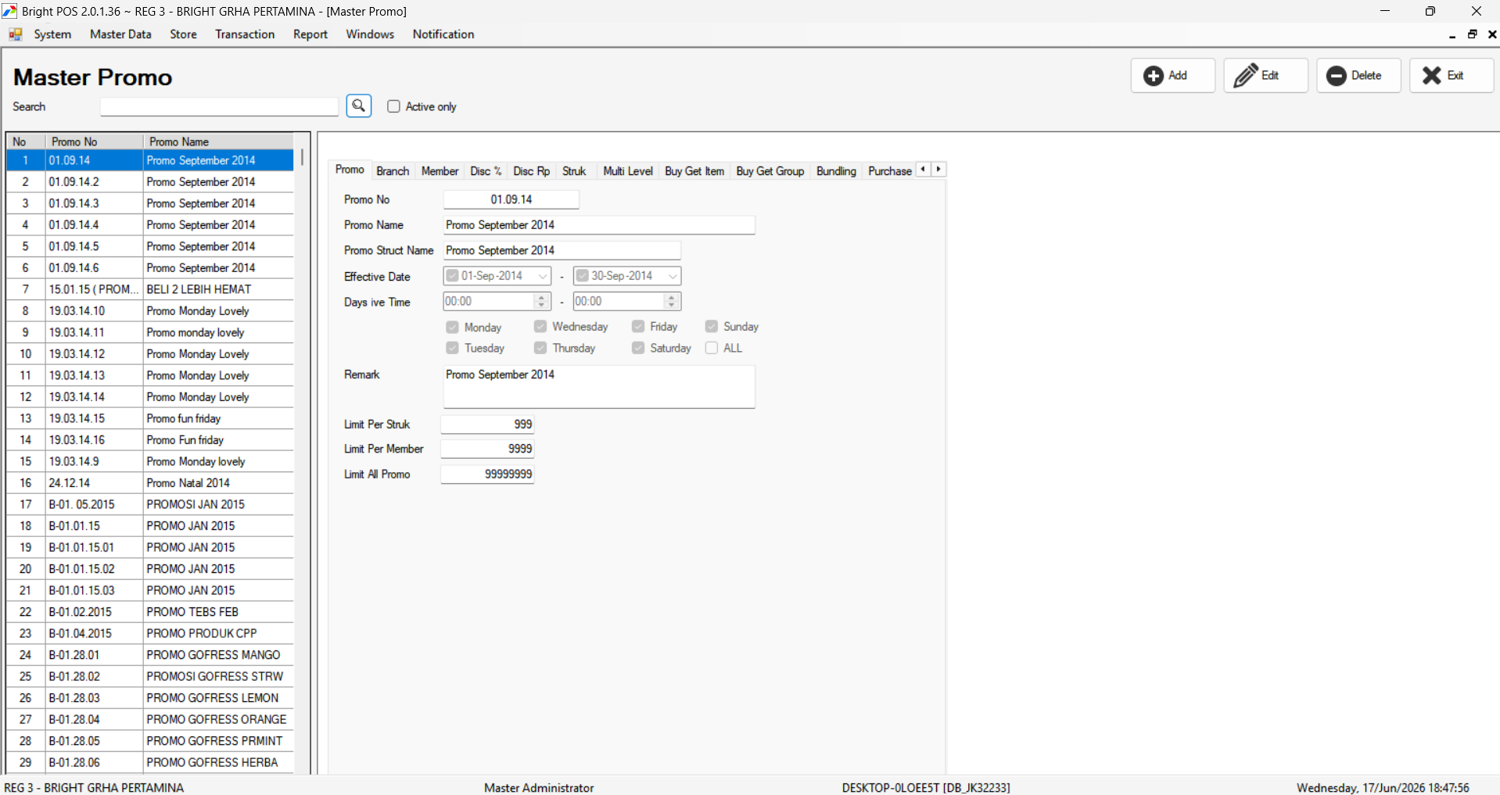Toggle the Wednesday checkbox
The image size is (1500, 795).
540,326
